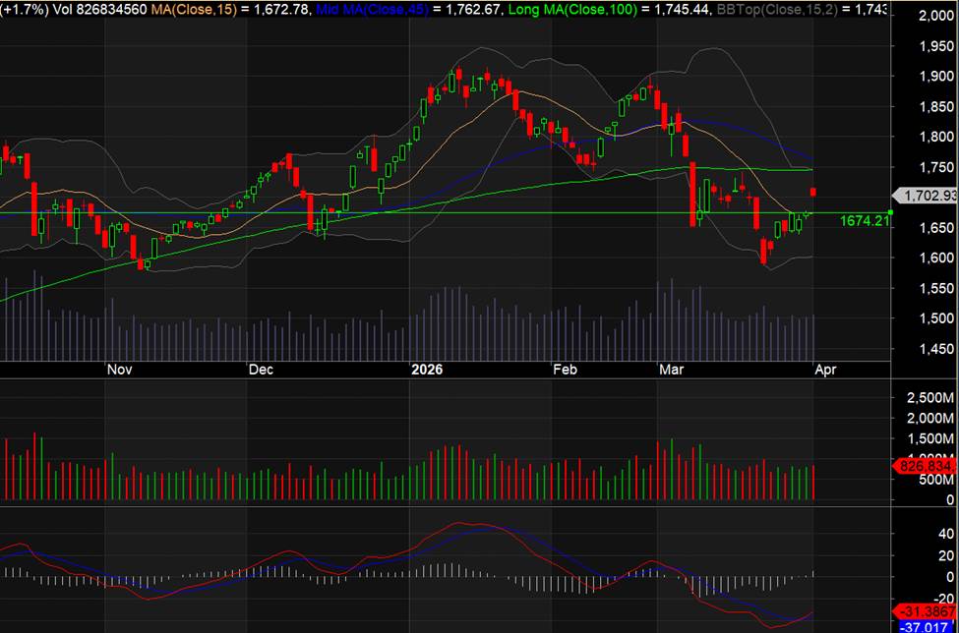Click the Nov date axis label

pyautogui.click(x=119, y=370)
